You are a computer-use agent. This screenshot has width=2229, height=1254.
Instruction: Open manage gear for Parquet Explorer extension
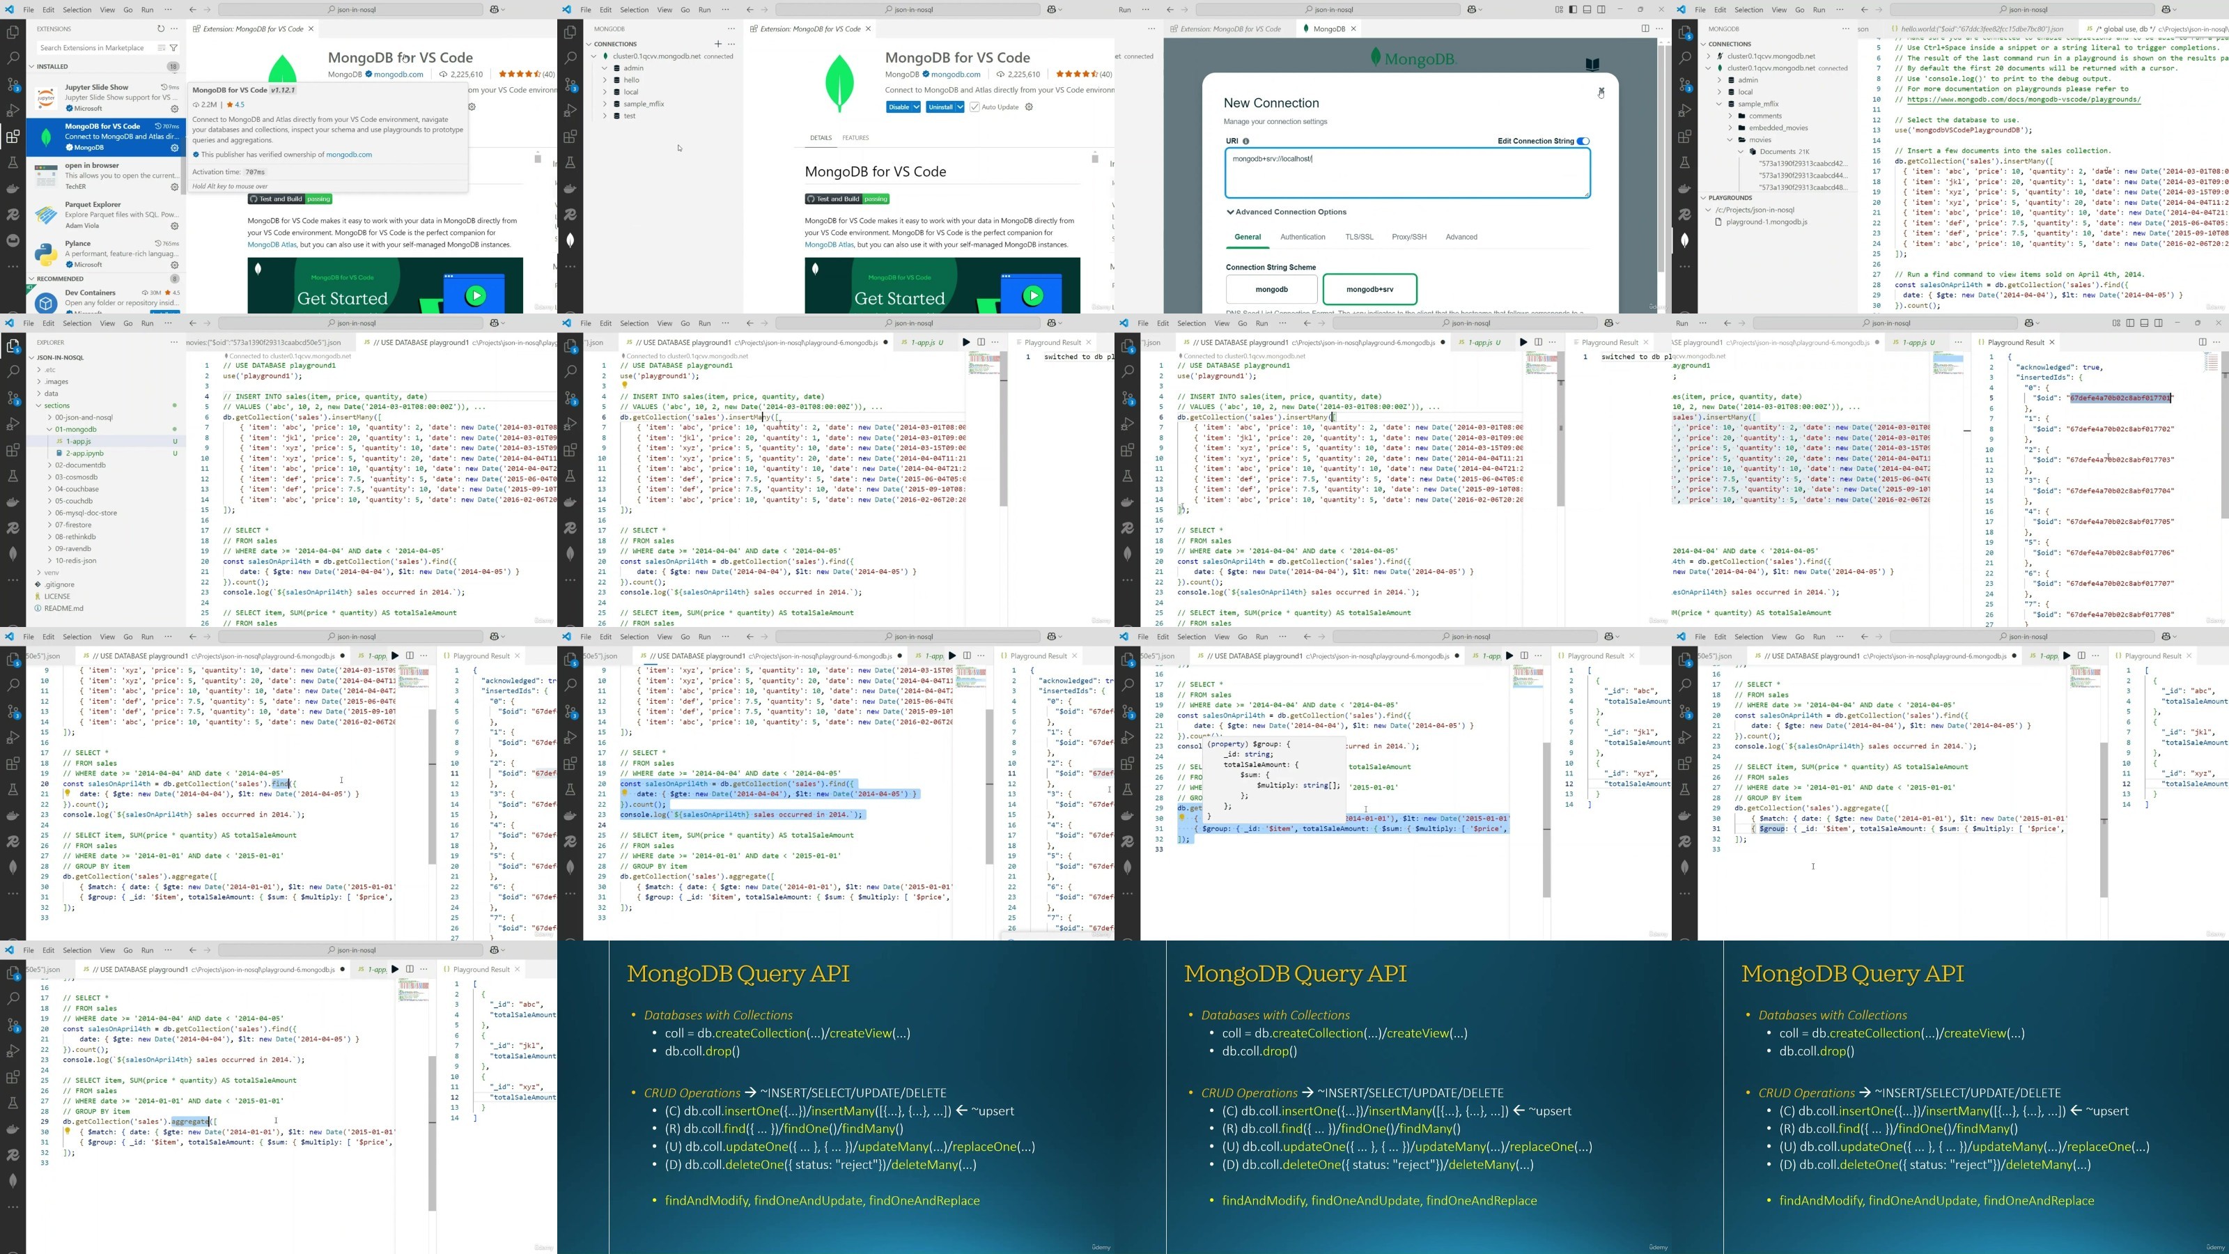point(174,226)
